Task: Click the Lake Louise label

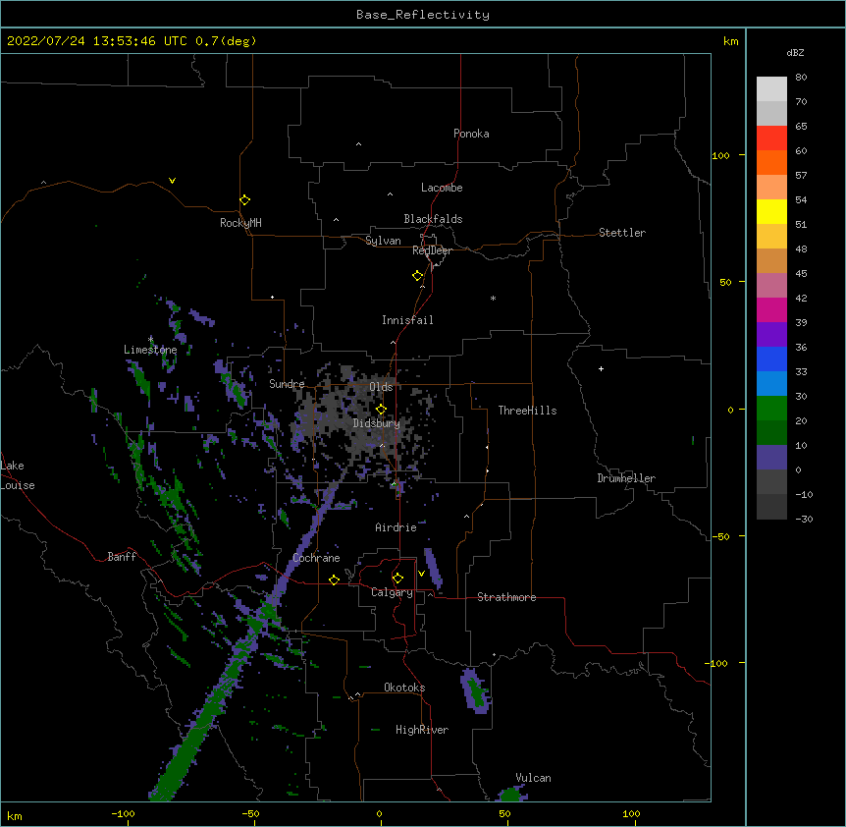Action: click(x=18, y=475)
